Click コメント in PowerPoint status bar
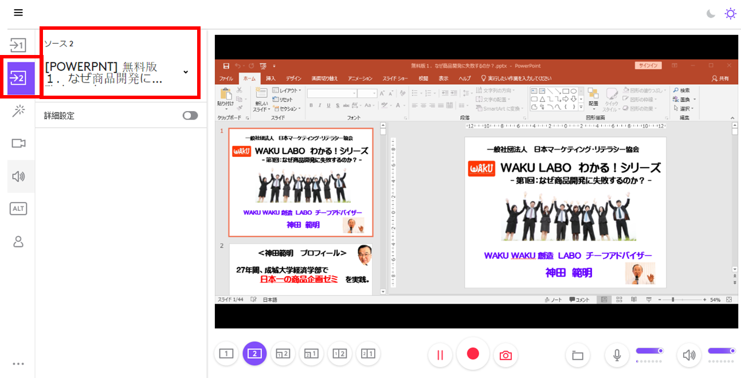This screenshot has height=378, width=741. (x=579, y=300)
